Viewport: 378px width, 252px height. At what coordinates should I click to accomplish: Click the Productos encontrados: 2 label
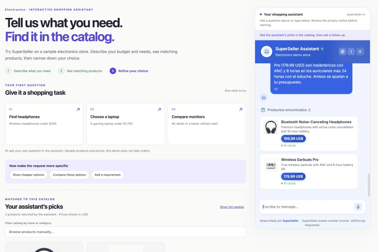pyautogui.click(x=289, y=110)
